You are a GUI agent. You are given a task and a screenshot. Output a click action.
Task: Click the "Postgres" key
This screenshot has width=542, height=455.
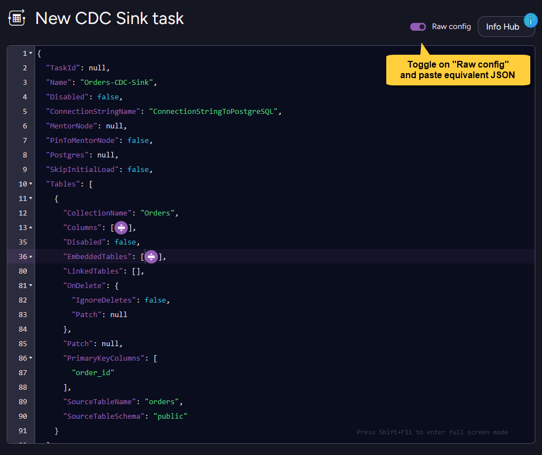point(67,155)
